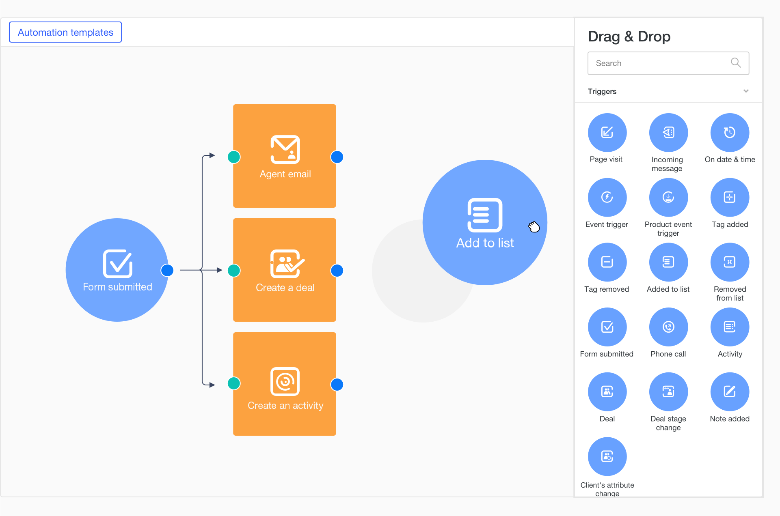Image resolution: width=780 pixels, height=516 pixels.
Task: Open the Automation templates button
Action: tap(65, 32)
